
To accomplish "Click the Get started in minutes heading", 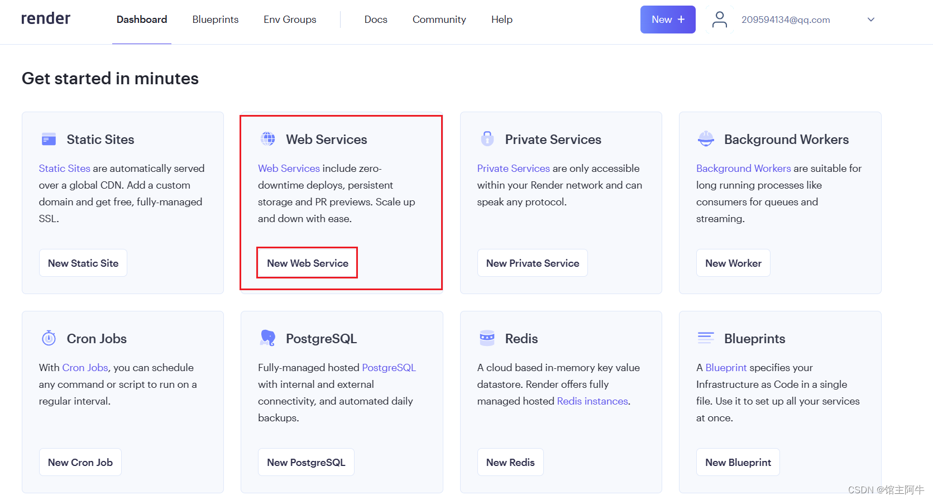I will [110, 78].
